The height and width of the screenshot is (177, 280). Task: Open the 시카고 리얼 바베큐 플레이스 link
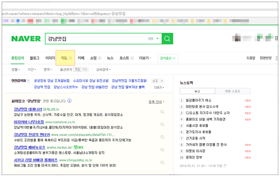coord(36,160)
